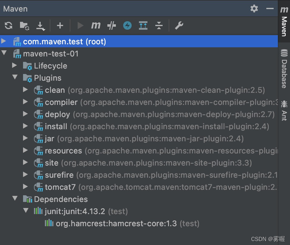Image resolution: width=290 pixels, height=245 pixels.
Task: Select the resources plugin row
Action: click(139, 151)
